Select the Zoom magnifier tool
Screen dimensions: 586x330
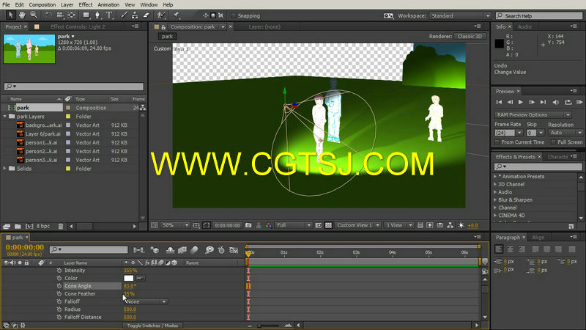34,15
